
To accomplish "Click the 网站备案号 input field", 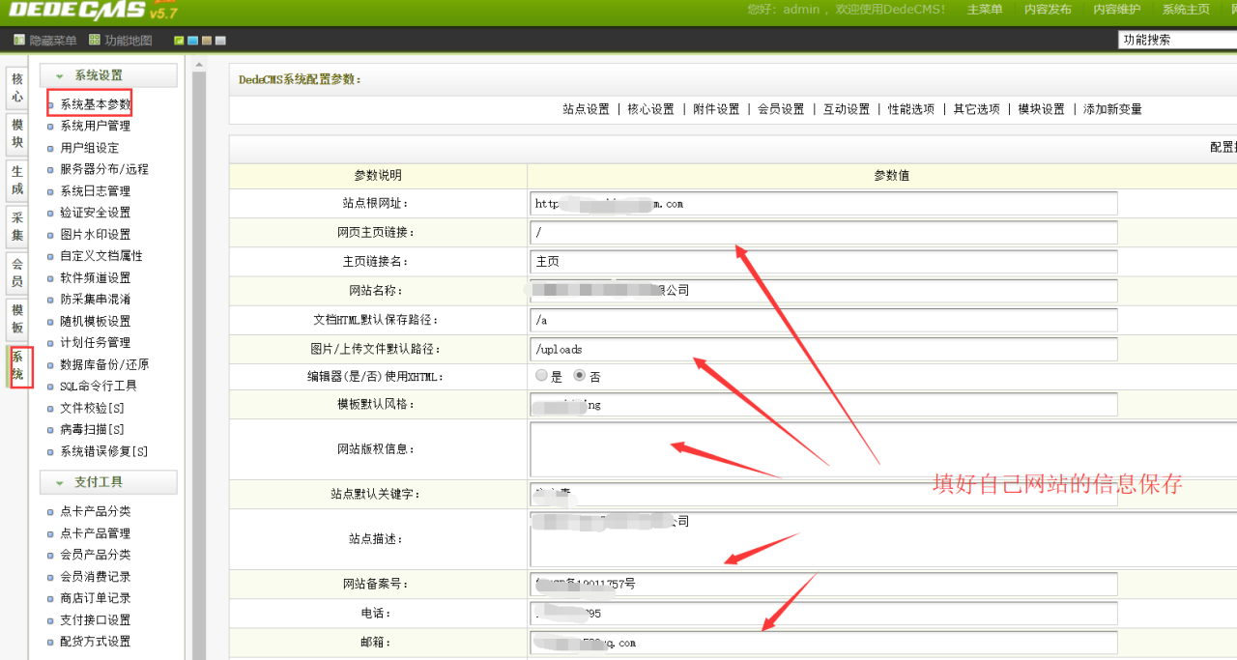I will [823, 584].
